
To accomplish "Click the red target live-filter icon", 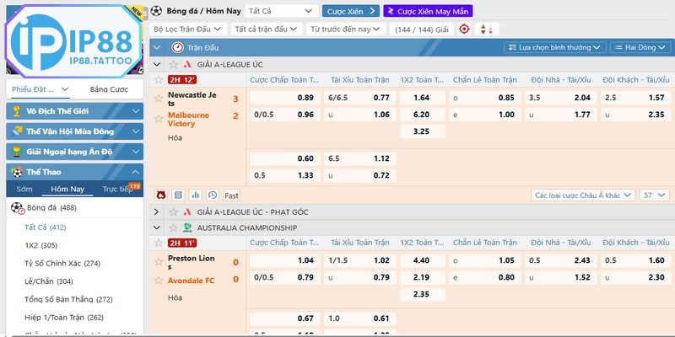I will (464, 29).
